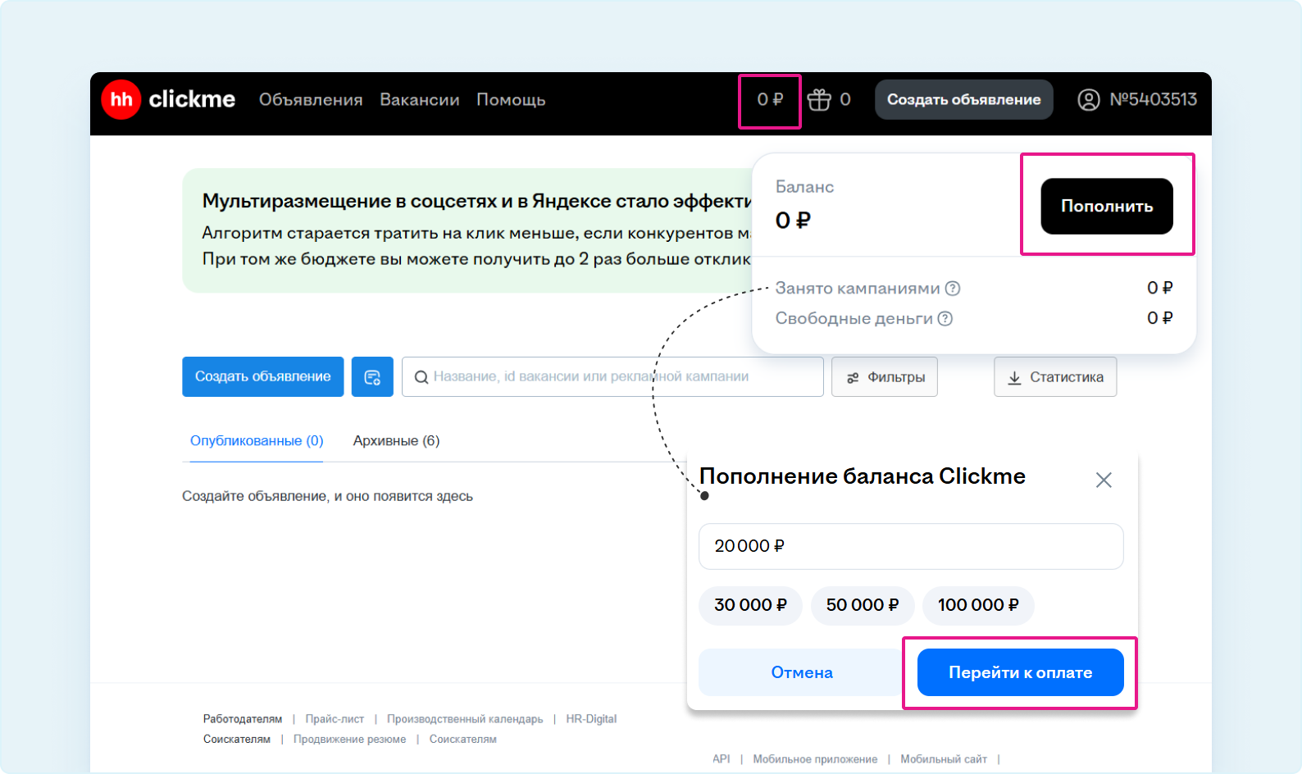This screenshot has height=774, width=1302.
Task: Open the Вакансии menu item
Action: pyautogui.click(x=420, y=100)
